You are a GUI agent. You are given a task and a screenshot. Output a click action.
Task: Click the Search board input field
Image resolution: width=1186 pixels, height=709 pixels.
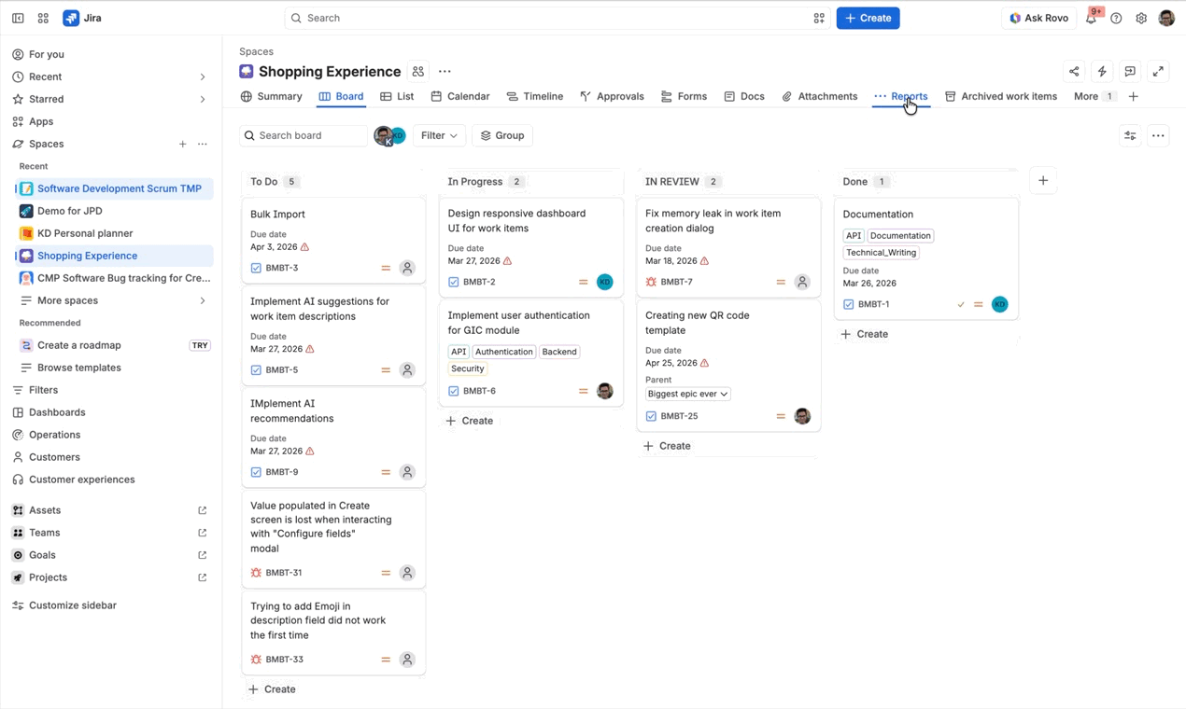point(304,135)
